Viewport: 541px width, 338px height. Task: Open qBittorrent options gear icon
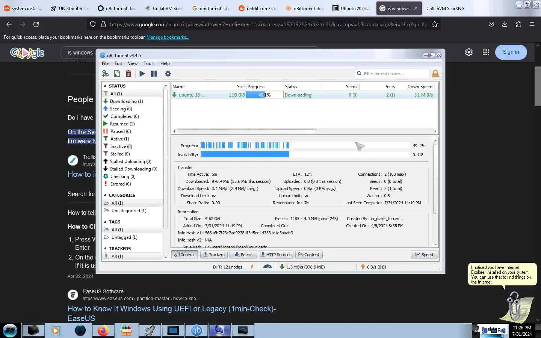(x=168, y=74)
